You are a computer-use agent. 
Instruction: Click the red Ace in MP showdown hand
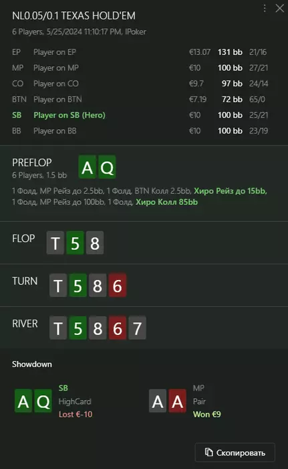(177, 401)
